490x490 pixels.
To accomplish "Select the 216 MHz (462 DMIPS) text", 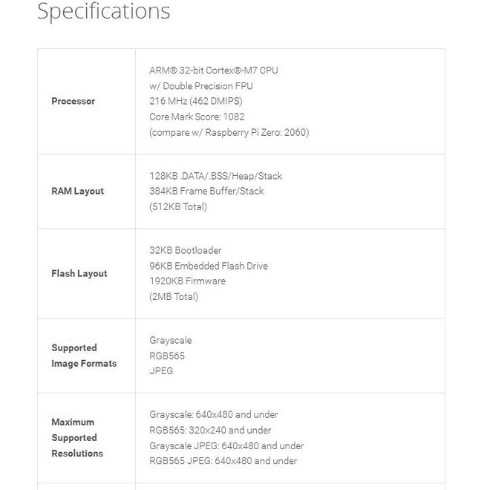I will (195, 101).
